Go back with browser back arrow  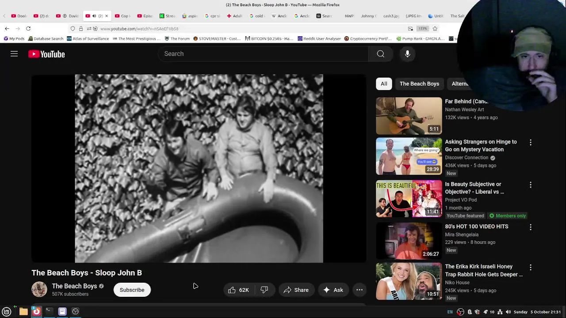click(x=7, y=29)
